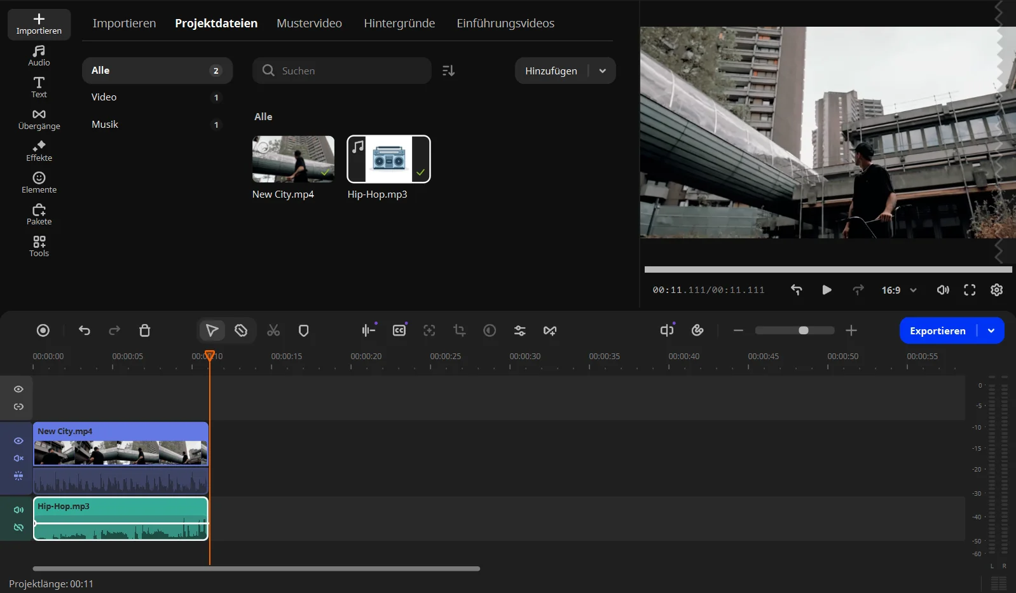Select the Hip-Hop.mp3 thumbnail

pos(388,160)
